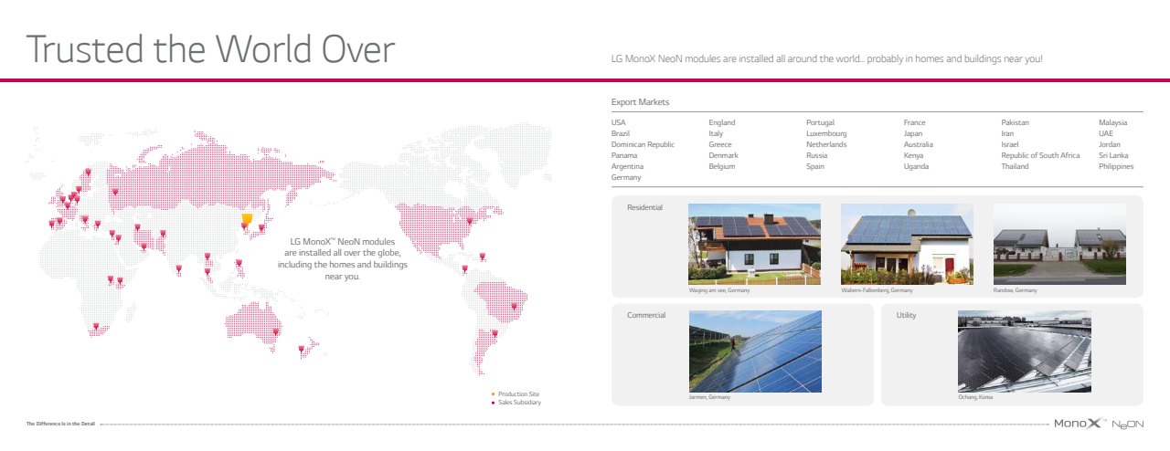Open the Randow, Germany residential photo
The image size is (1170, 451).
coord(1059,244)
